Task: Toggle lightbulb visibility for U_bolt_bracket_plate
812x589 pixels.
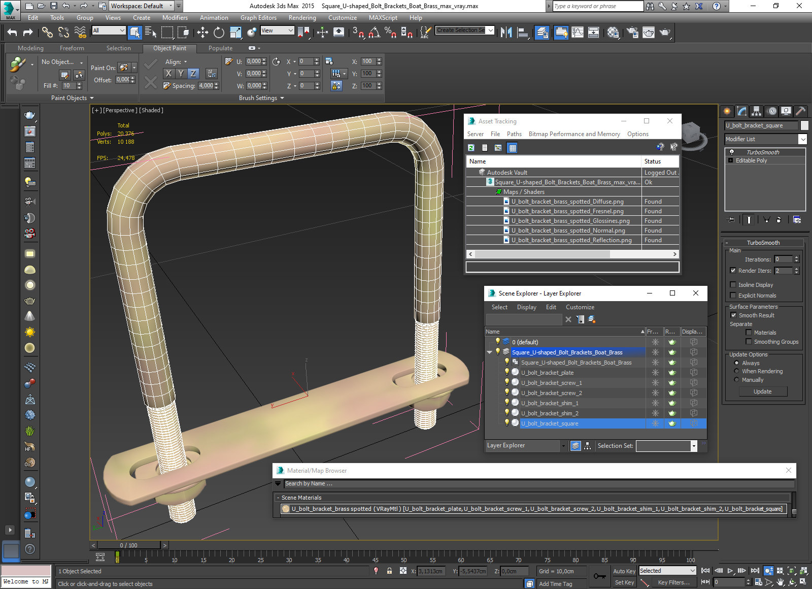Action: tap(506, 372)
